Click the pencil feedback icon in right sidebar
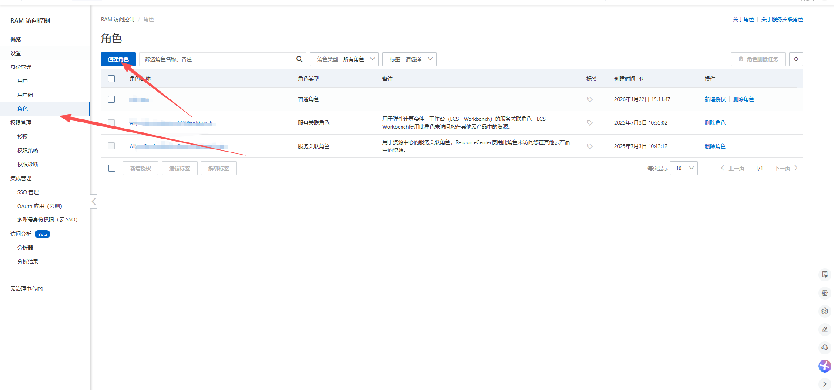 pos(824,329)
